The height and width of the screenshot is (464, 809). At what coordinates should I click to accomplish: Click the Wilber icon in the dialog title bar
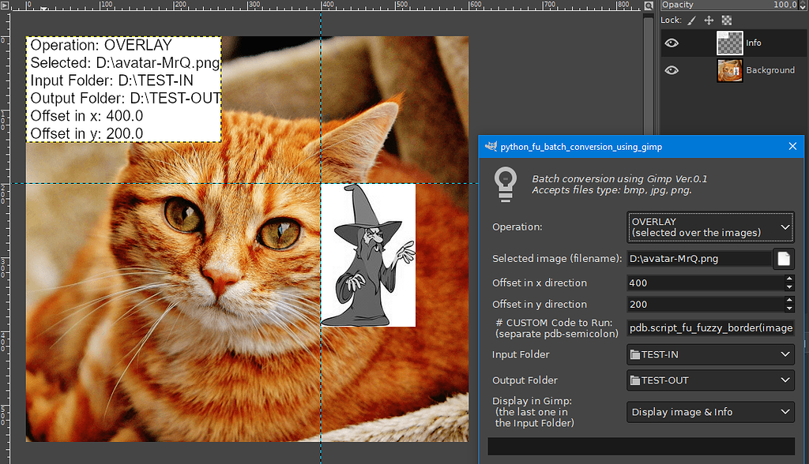491,146
